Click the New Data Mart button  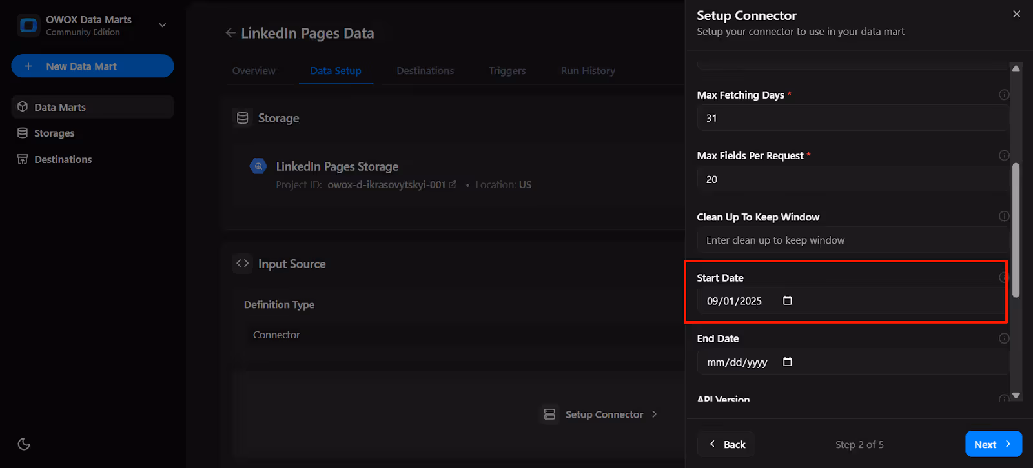point(92,66)
